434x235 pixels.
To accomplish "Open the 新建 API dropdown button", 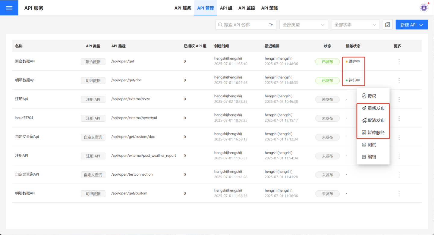I will coord(411,25).
